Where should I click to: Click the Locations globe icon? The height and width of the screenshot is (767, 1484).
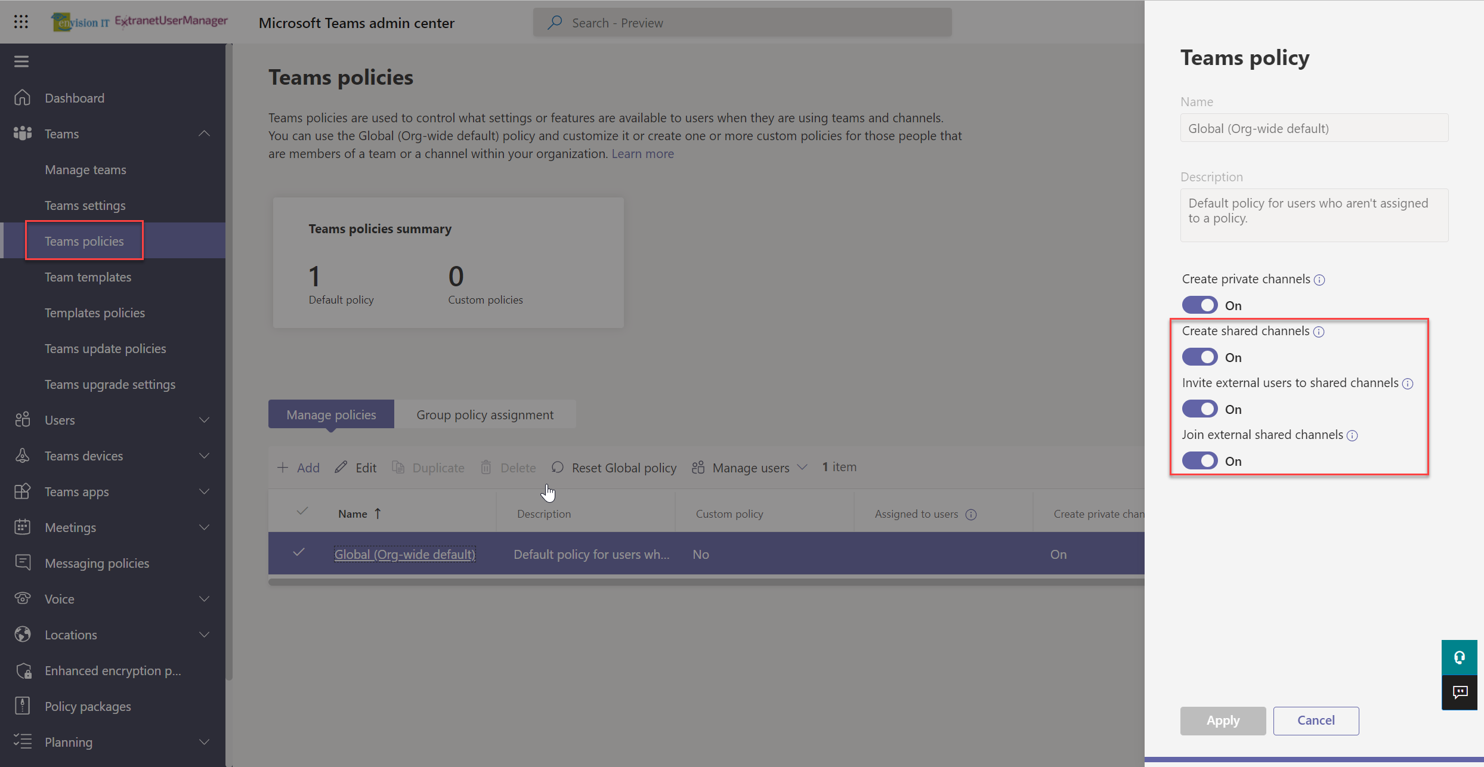pyautogui.click(x=22, y=634)
